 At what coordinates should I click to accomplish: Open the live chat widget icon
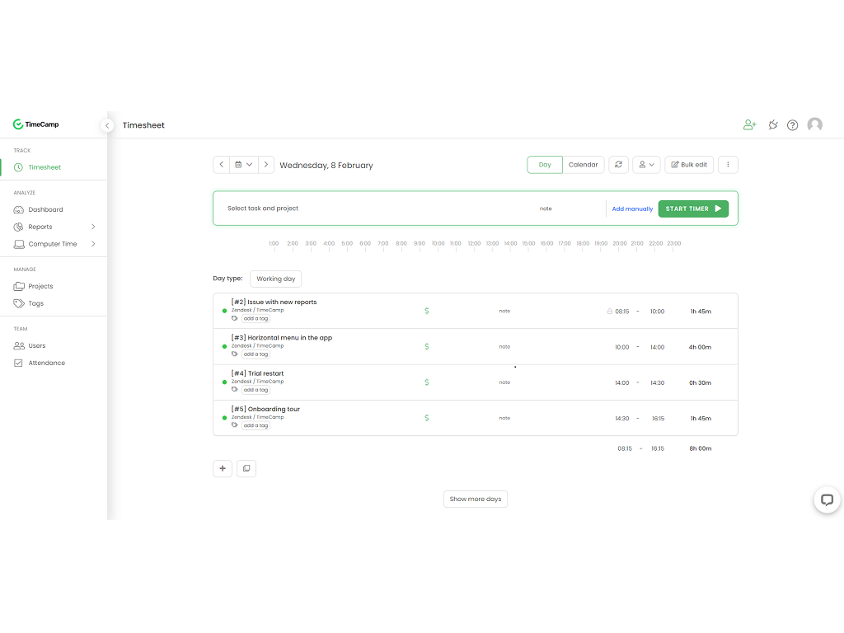(827, 499)
